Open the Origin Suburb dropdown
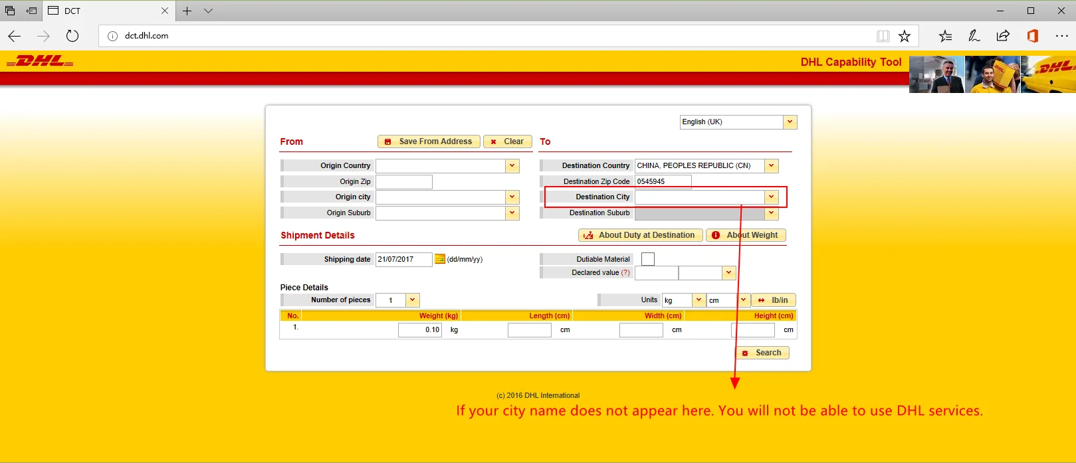The height and width of the screenshot is (463, 1076). [x=512, y=213]
